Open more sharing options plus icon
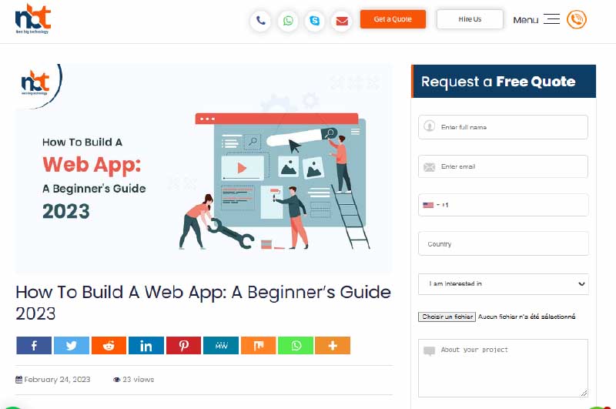Viewport: 616px width, 409px height. pos(333,345)
